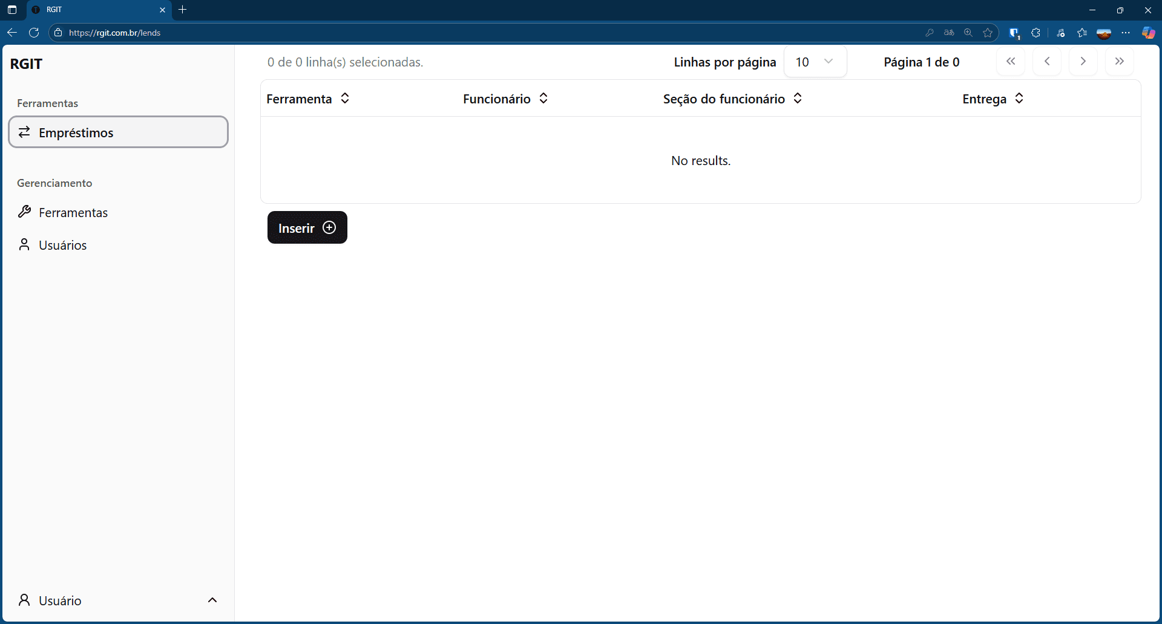
Task: Jump to the last page of results
Action: tap(1119, 62)
